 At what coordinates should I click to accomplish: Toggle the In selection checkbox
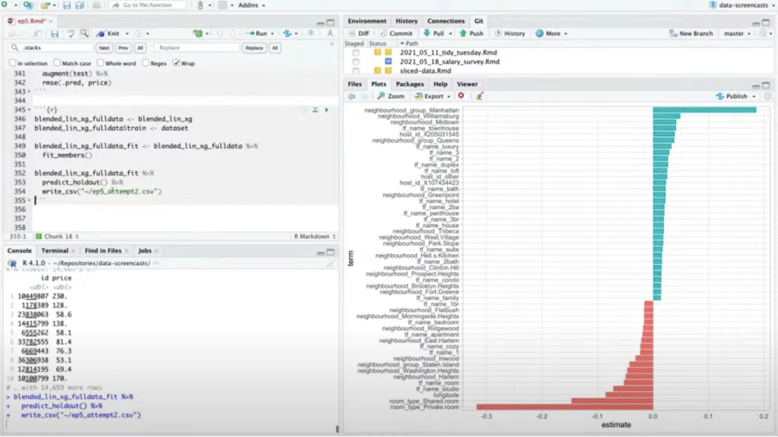click(x=13, y=63)
